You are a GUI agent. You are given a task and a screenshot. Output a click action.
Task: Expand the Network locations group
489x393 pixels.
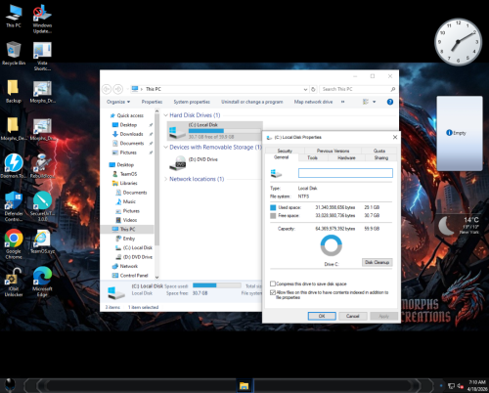click(166, 179)
